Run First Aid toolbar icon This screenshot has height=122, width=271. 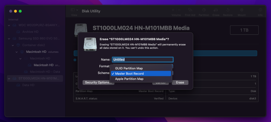click(190, 10)
